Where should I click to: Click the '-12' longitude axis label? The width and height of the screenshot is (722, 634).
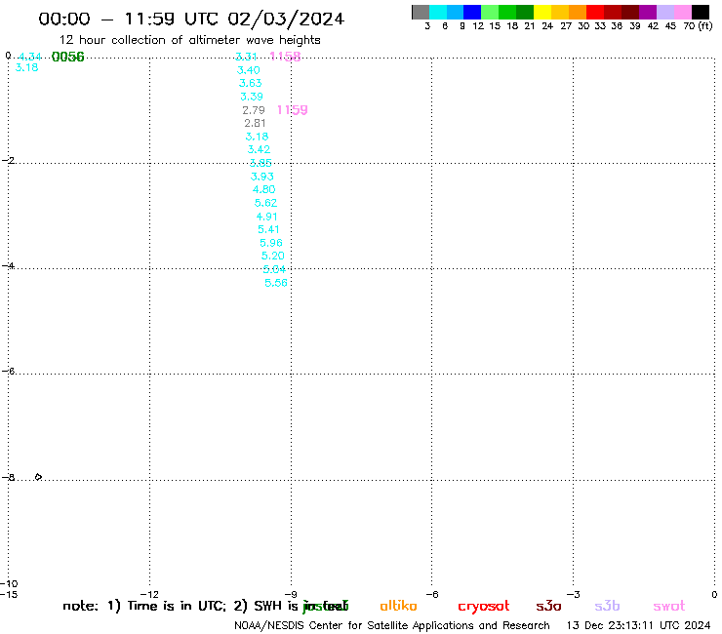pos(149,594)
